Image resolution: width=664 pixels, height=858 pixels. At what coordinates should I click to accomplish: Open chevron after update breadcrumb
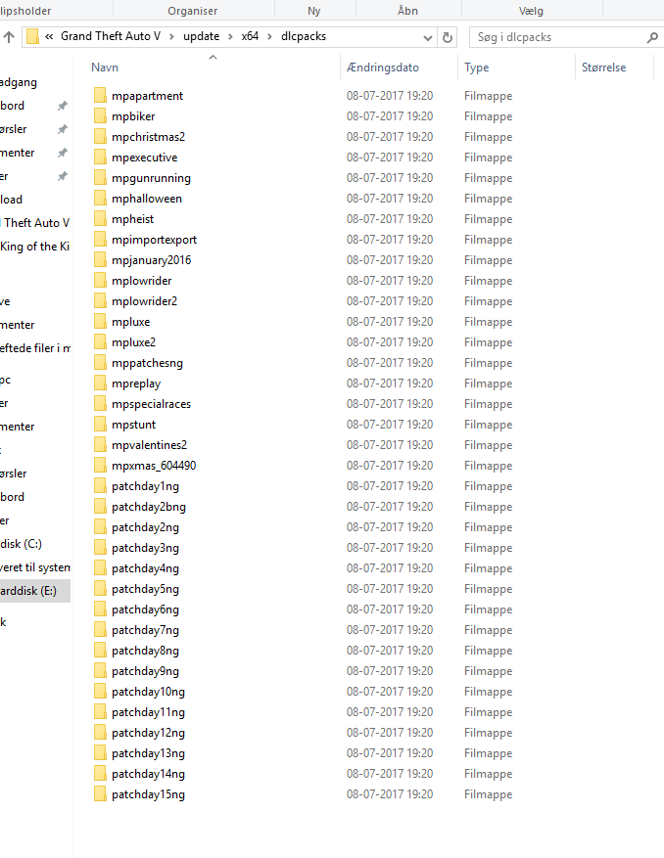(230, 36)
